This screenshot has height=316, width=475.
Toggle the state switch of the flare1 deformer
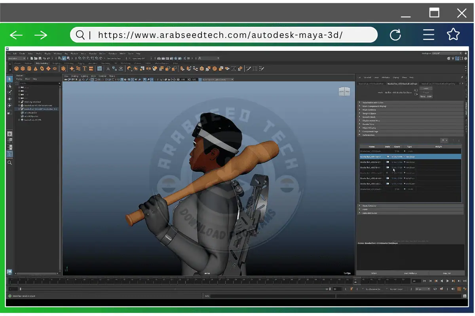pyautogui.click(x=388, y=167)
